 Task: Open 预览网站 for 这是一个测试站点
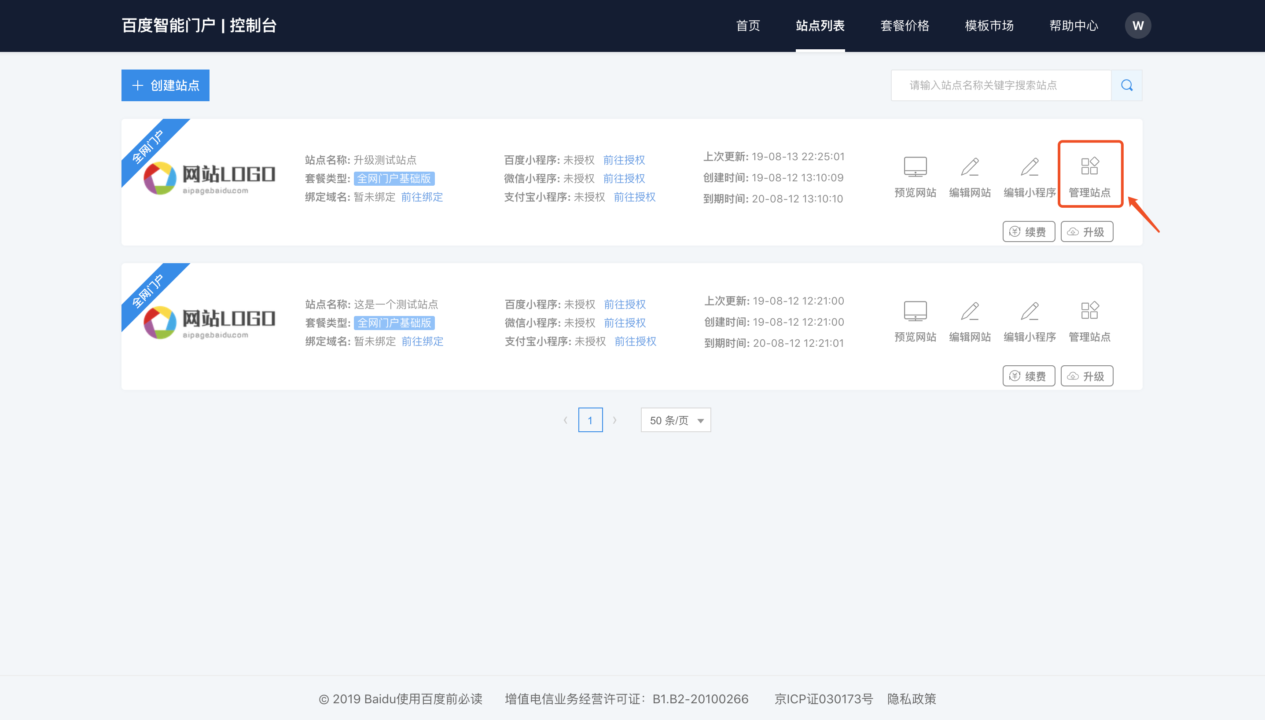(915, 321)
